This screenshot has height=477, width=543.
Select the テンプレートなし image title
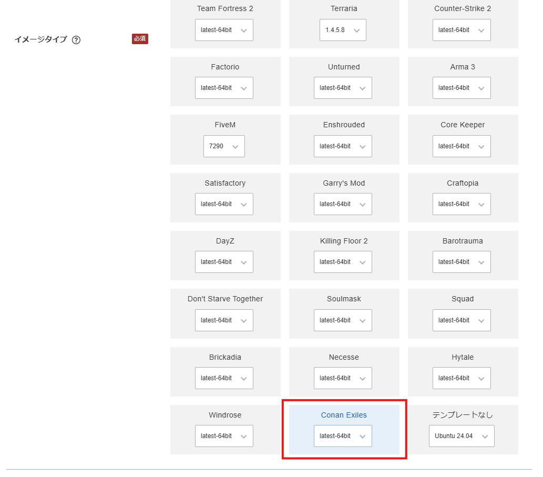pyautogui.click(x=463, y=415)
